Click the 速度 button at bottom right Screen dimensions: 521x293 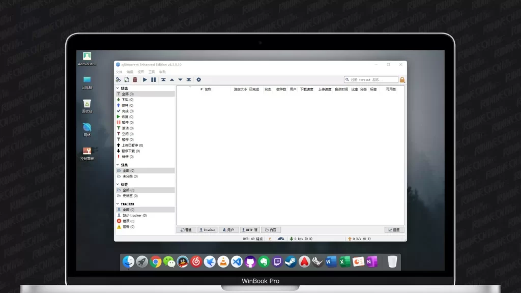(x=394, y=230)
